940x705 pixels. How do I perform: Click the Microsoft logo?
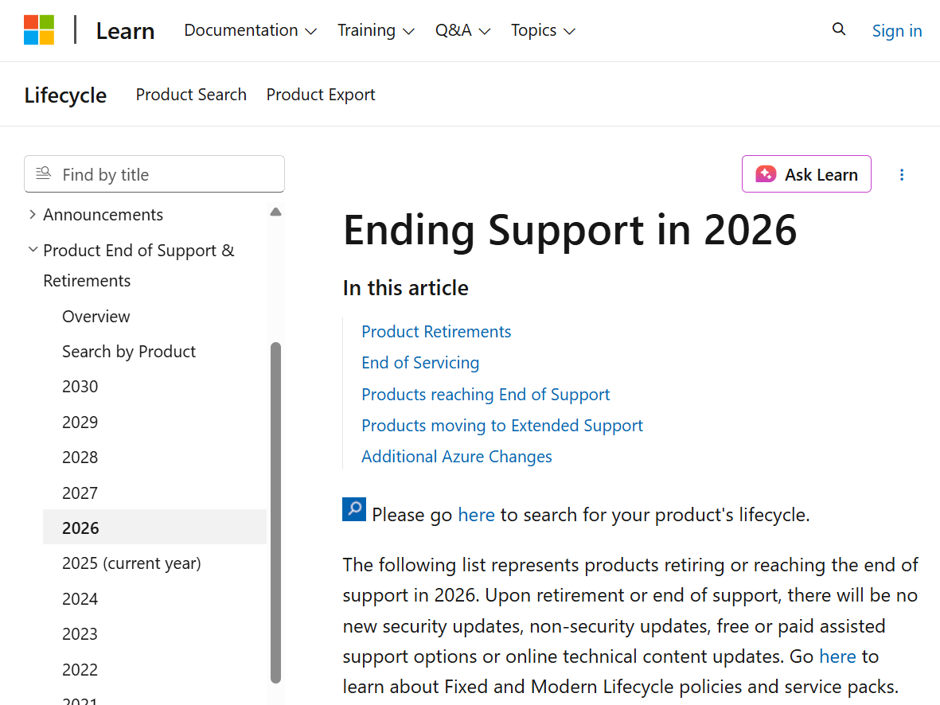coord(38,29)
